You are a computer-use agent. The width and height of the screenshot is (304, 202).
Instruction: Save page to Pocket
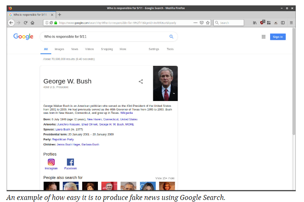tap(202, 23)
